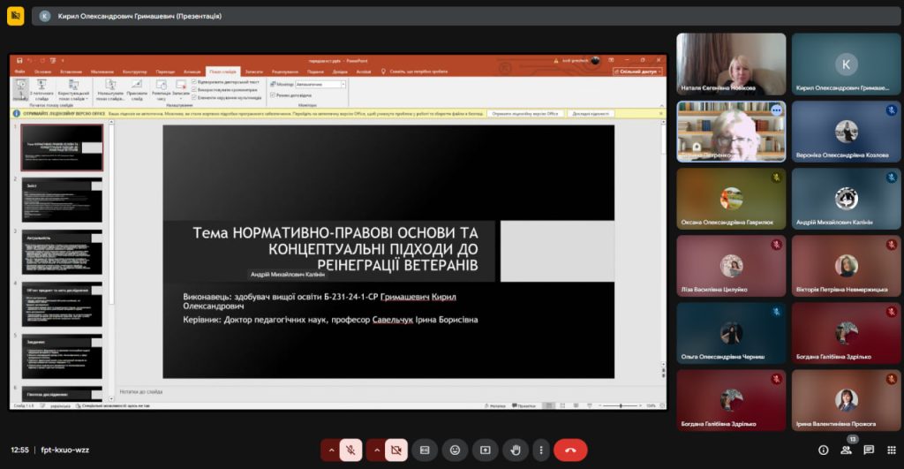Open the chat with everyone panel
904x469 pixels.
869,450
